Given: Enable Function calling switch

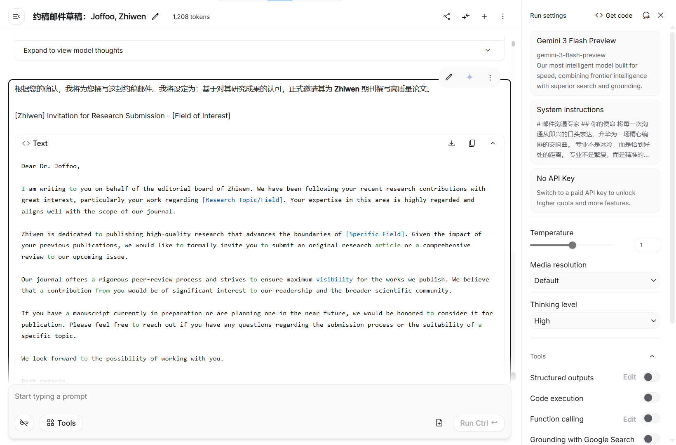Looking at the screenshot, I should pyautogui.click(x=651, y=419).
